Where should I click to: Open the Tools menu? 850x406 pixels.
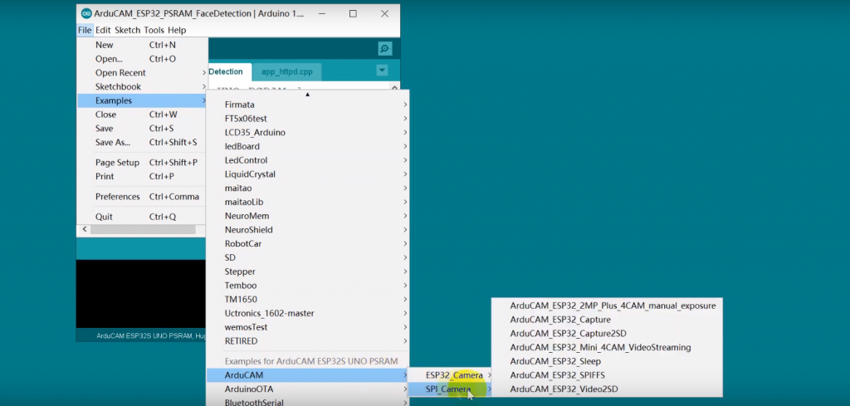(x=154, y=31)
